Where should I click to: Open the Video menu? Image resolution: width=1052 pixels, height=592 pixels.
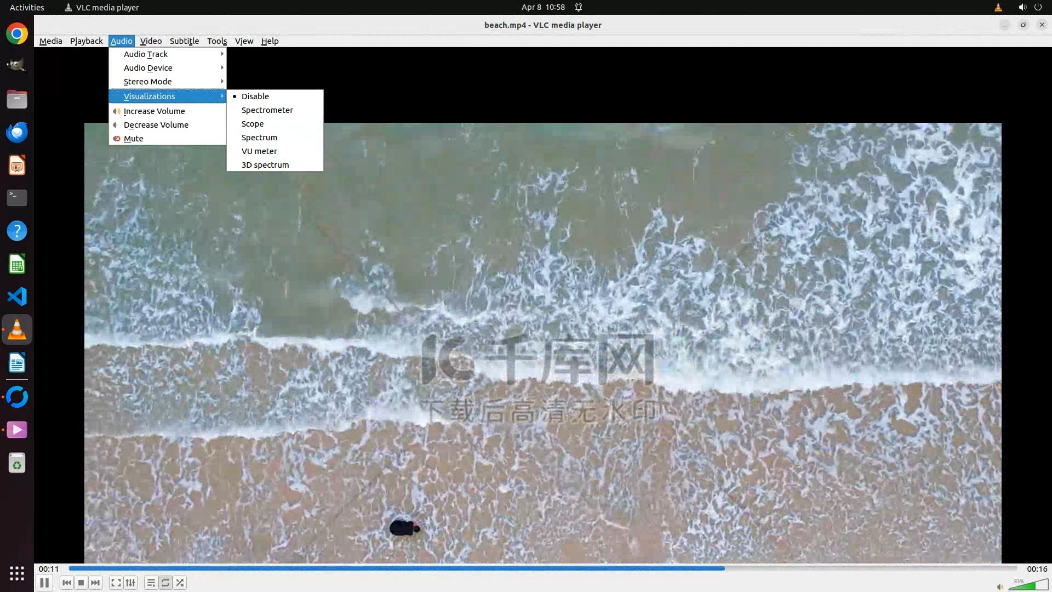pos(151,41)
